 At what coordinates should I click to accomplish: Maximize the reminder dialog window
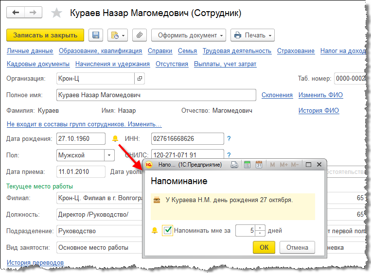(308, 165)
